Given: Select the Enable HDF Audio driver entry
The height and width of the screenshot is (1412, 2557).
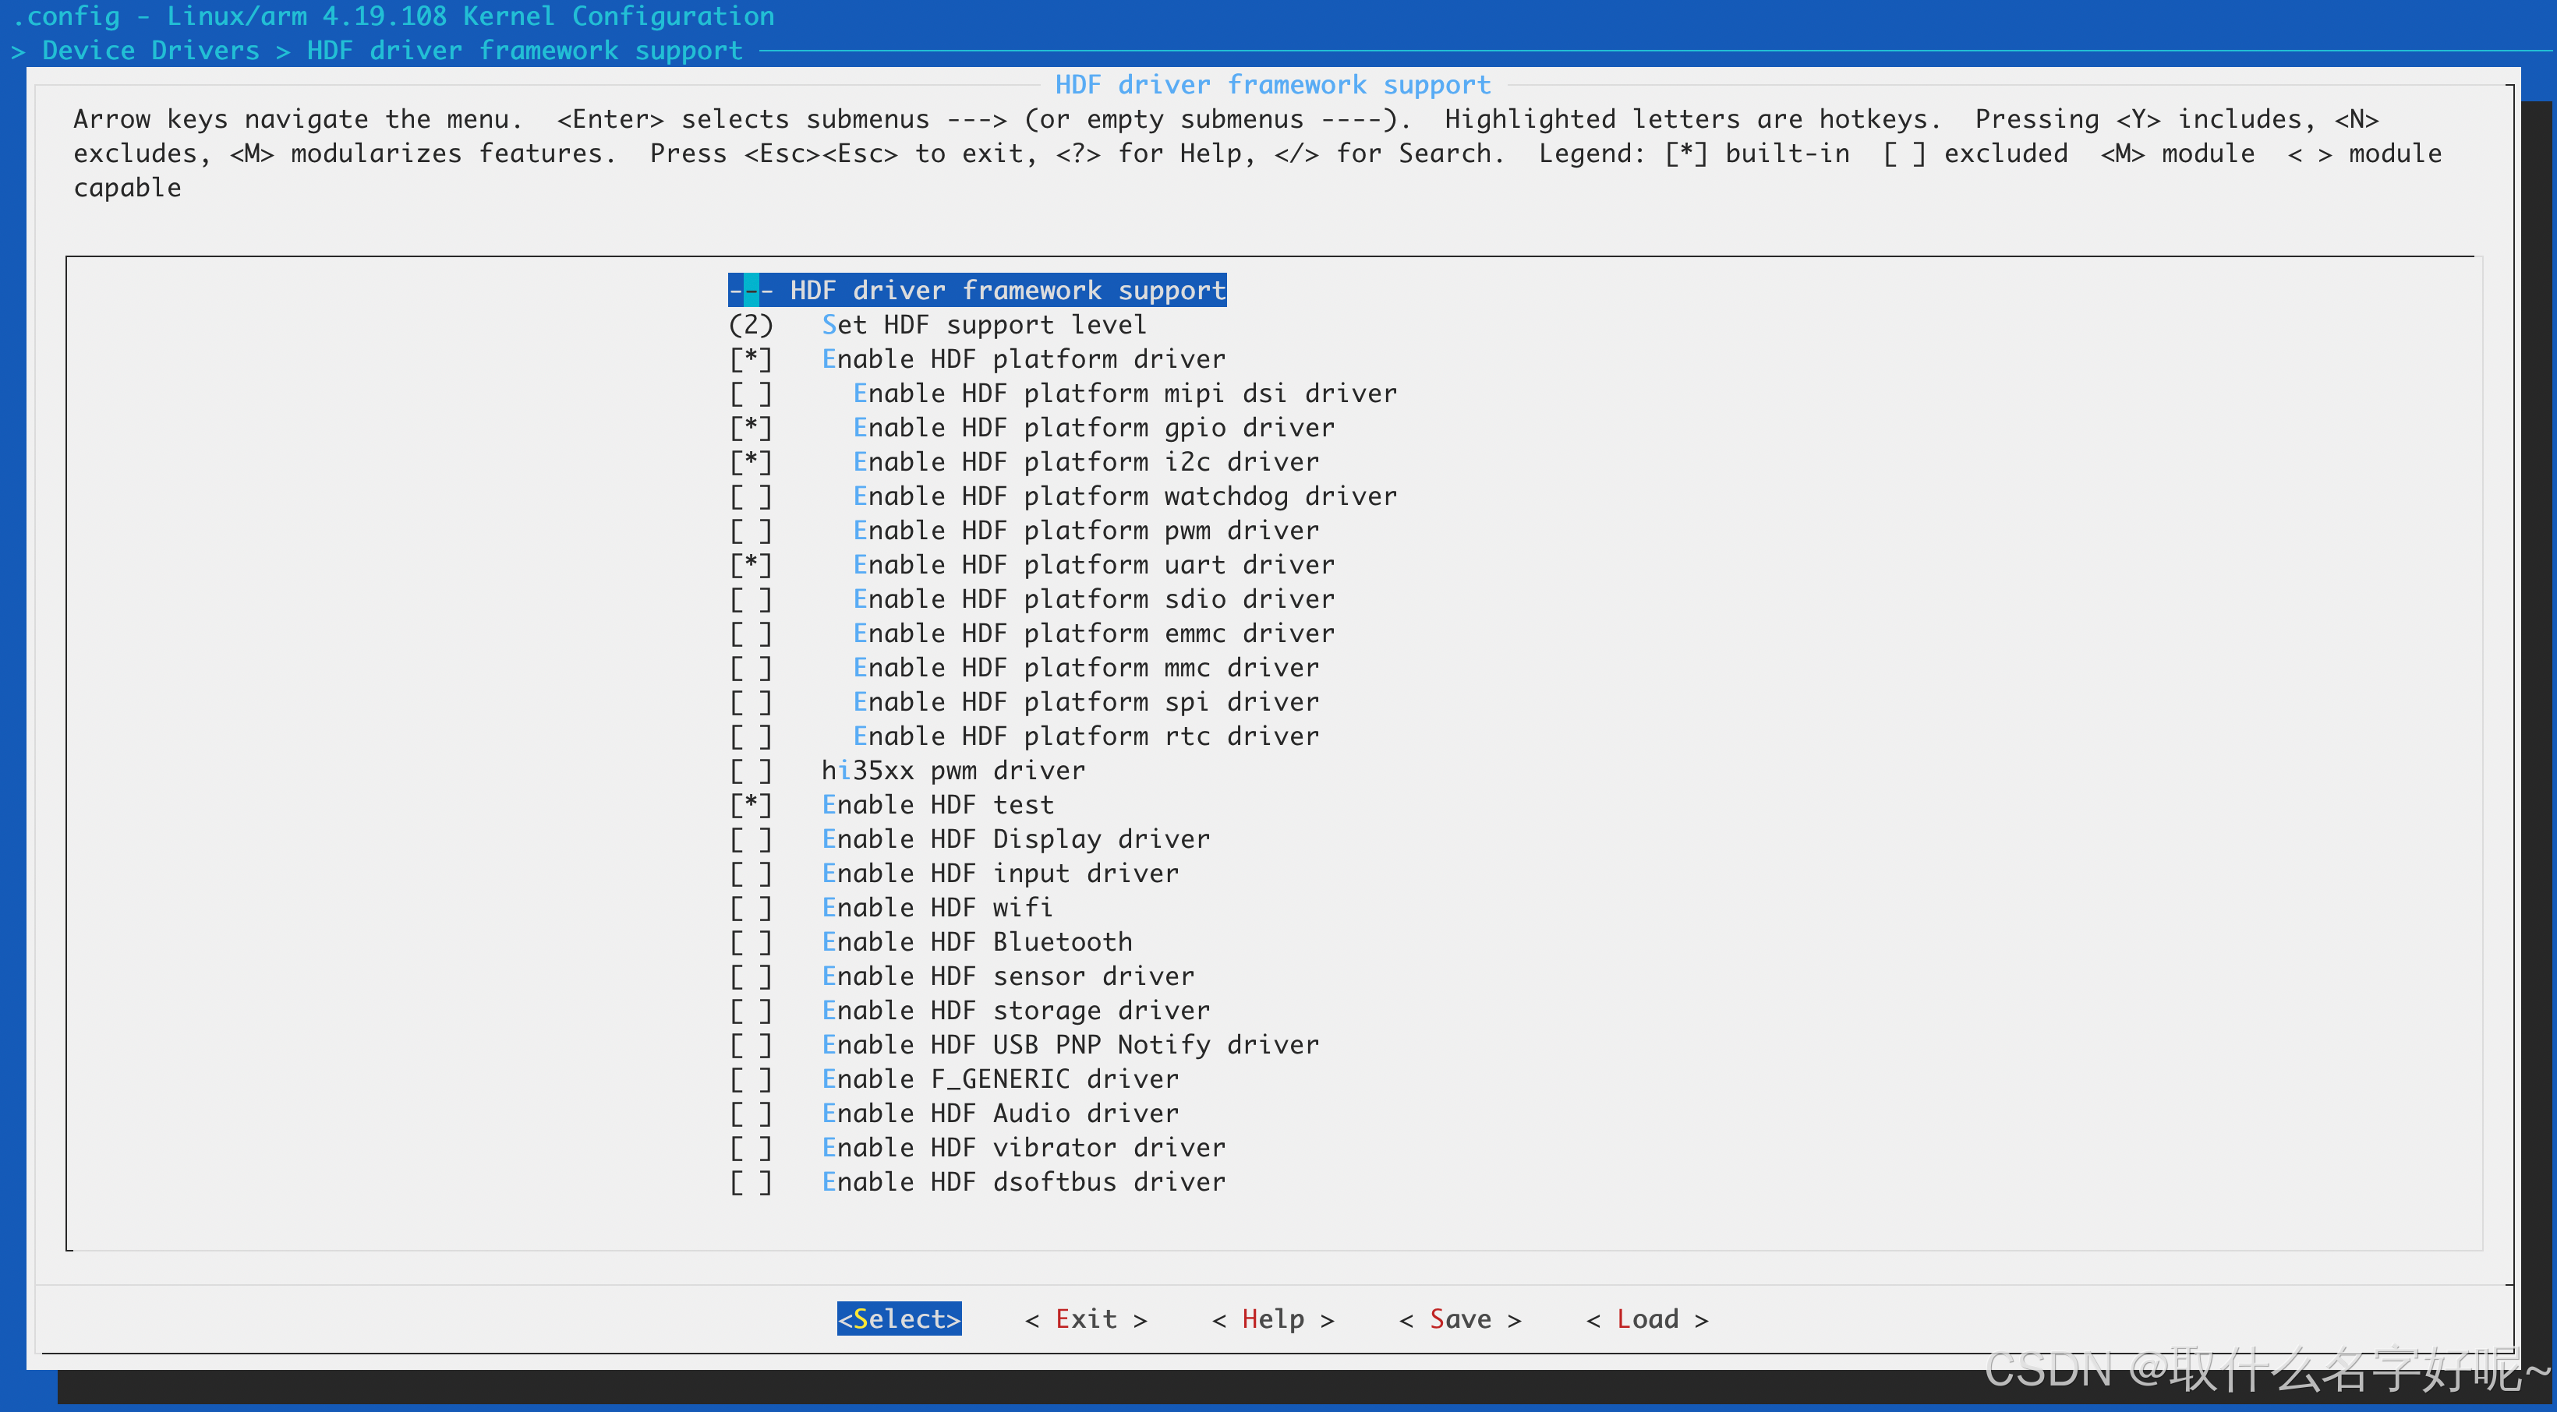Looking at the screenshot, I should point(999,1114).
